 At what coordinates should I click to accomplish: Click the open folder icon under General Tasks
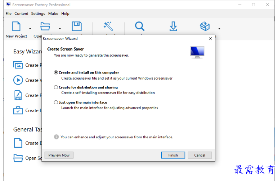[18, 158]
